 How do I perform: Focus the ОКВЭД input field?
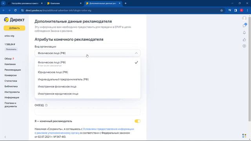click(x=87, y=112)
